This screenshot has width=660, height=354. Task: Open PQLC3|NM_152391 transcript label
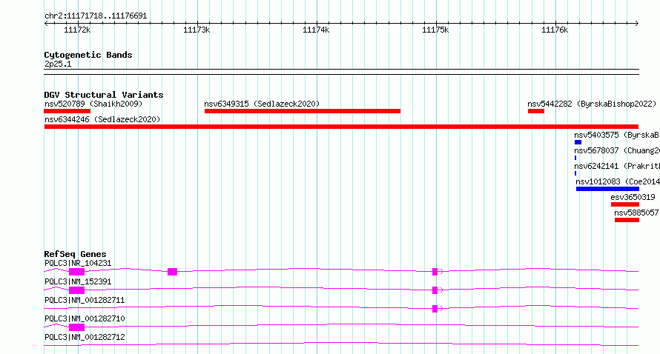(x=78, y=281)
